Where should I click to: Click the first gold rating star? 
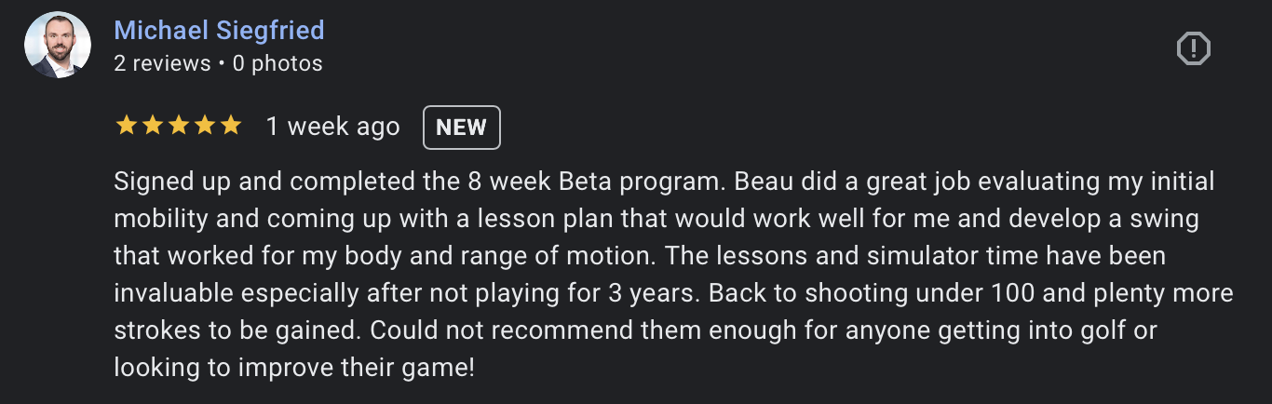click(x=126, y=126)
